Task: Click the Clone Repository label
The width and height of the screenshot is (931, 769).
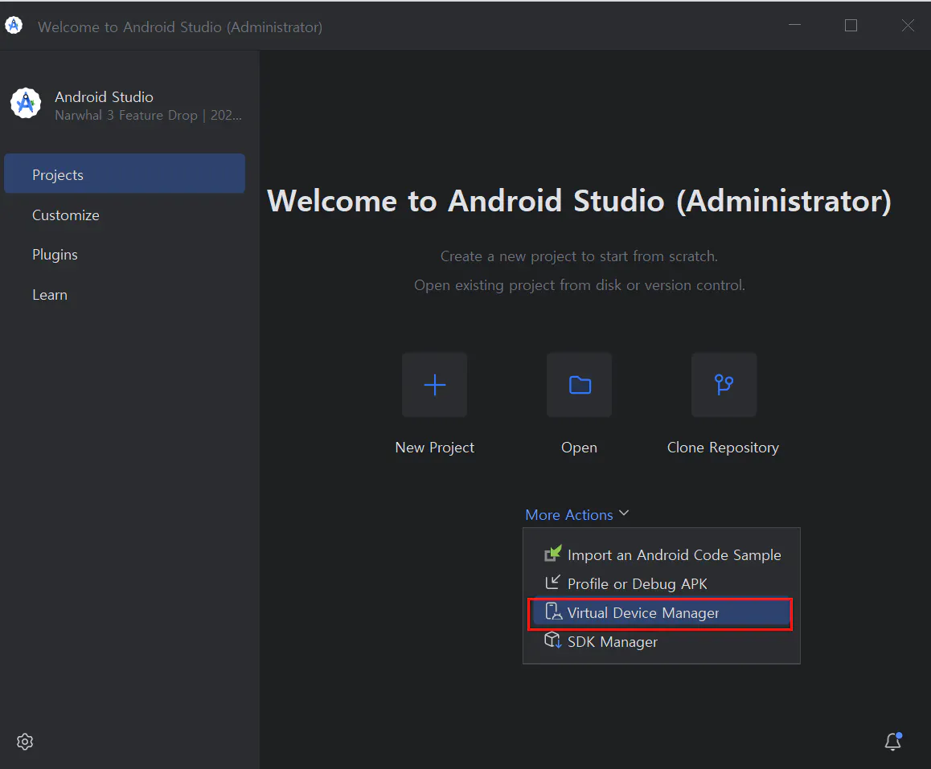Action: (724, 448)
